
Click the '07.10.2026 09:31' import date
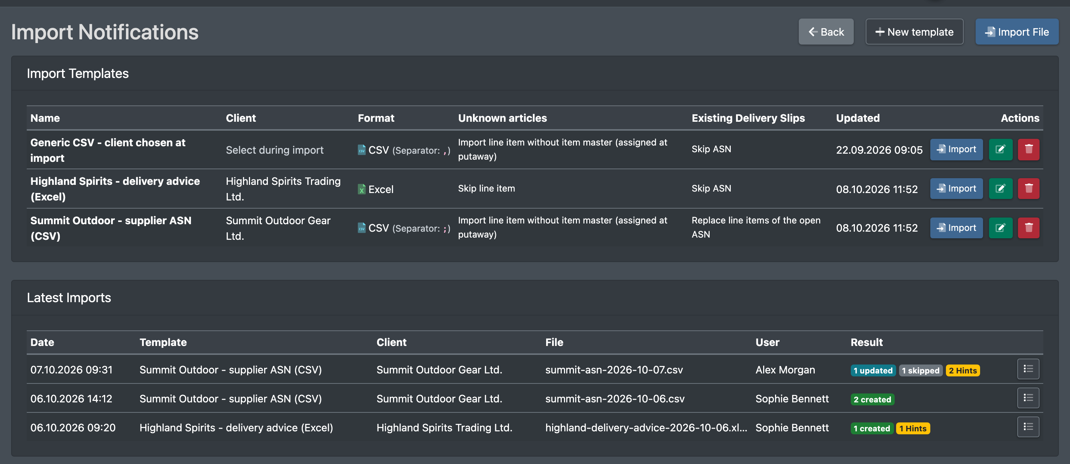tap(71, 370)
